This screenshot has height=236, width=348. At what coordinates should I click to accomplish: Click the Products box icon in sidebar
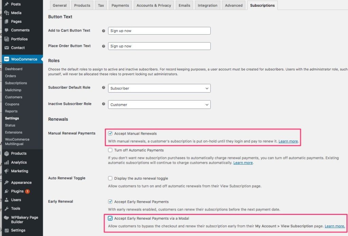coord(7,153)
